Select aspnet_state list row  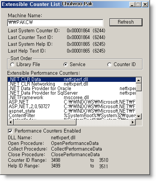(x=72, y=111)
